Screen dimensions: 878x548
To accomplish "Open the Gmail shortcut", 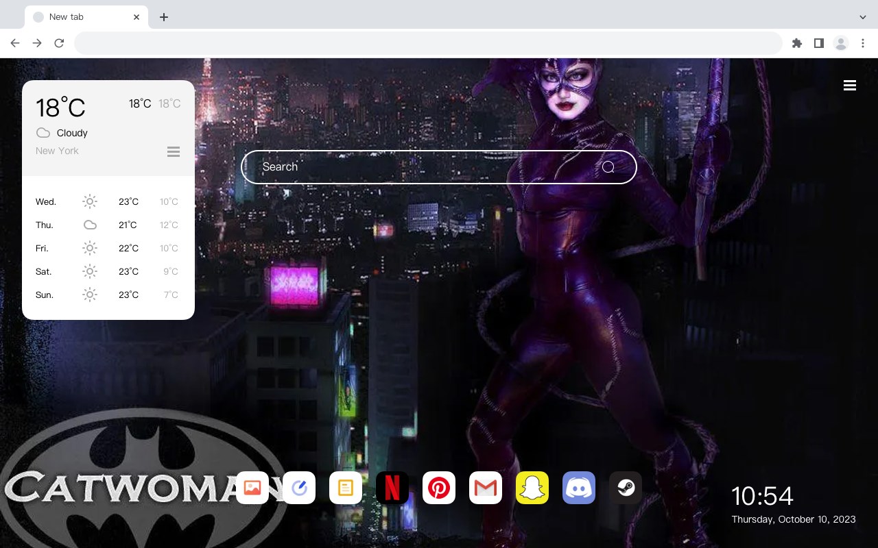I will pyautogui.click(x=486, y=488).
